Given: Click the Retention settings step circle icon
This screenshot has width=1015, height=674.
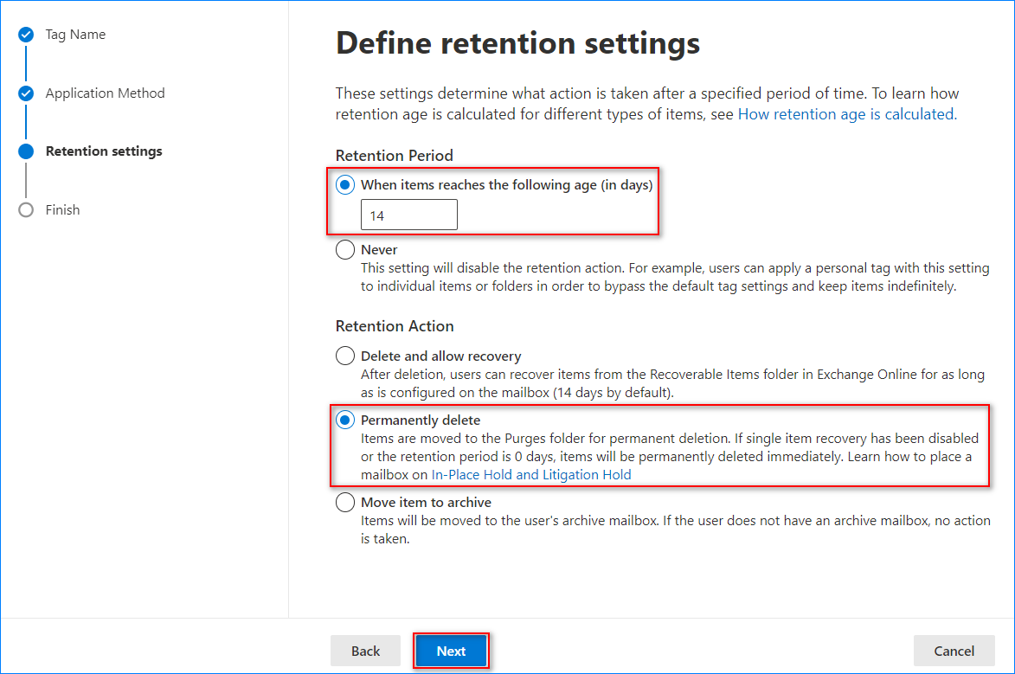Looking at the screenshot, I should (x=26, y=151).
